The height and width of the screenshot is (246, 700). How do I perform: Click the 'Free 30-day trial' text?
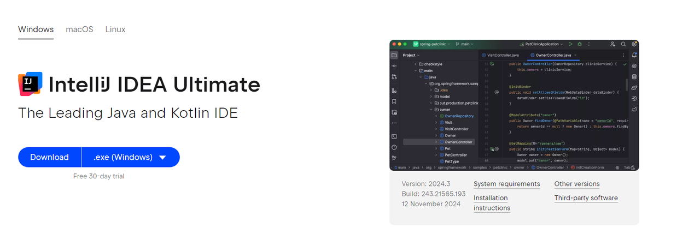tap(99, 176)
